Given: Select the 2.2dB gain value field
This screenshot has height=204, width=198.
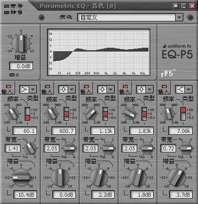Looking at the screenshot, I should pyautogui.click(x=103, y=195).
